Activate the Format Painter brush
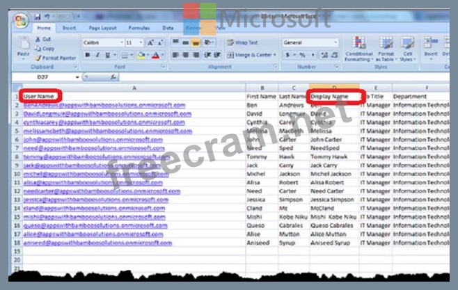Viewport: 458px width, 290px height. click(56, 58)
